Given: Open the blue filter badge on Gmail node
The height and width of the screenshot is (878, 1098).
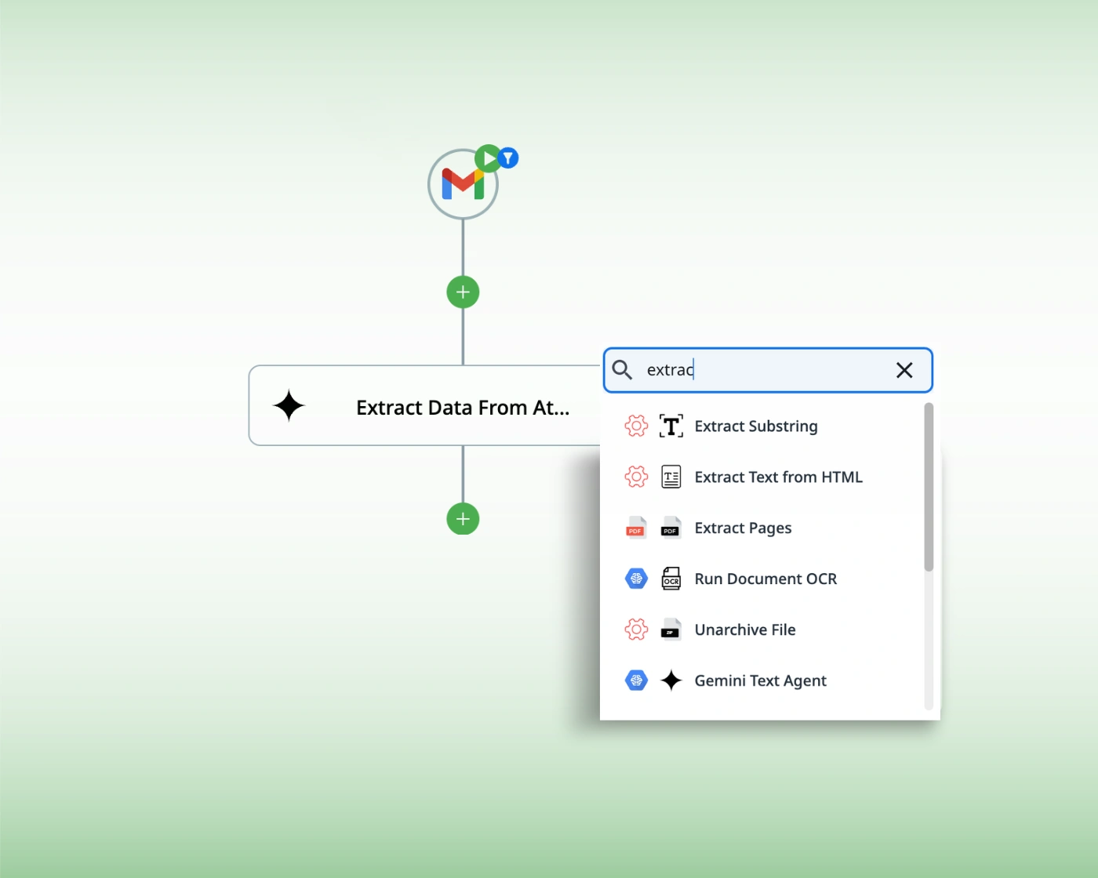Looking at the screenshot, I should point(508,158).
